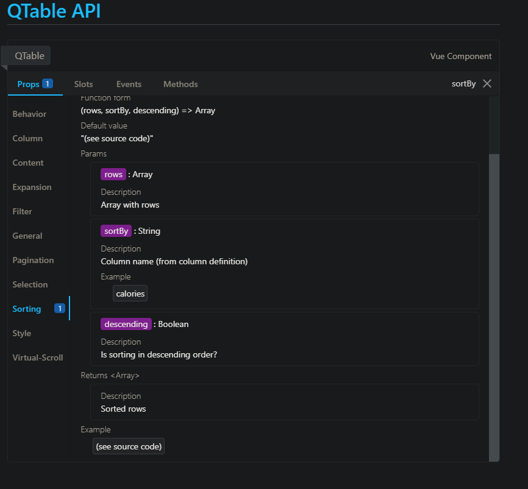The height and width of the screenshot is (489, 528).
Task: Open the Events tab
Action: 129,83
